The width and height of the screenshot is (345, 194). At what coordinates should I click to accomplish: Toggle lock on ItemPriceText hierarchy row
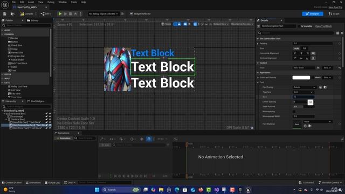click(46, 128)
